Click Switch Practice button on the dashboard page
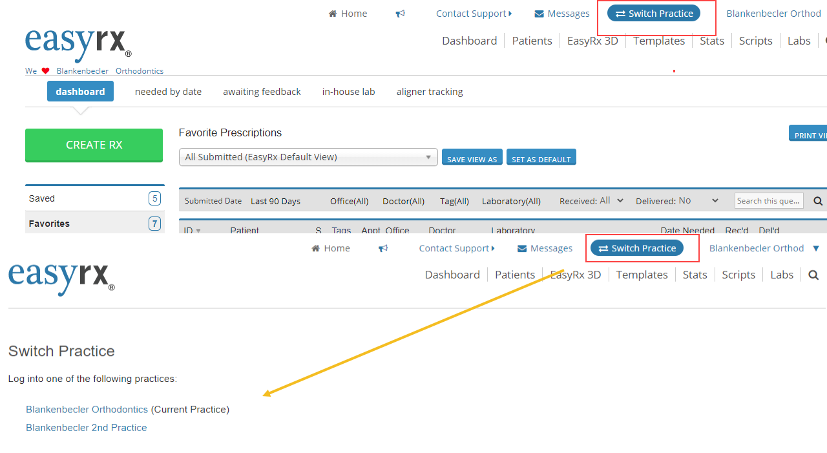This screenshot has height=453, width=827. point(654,14)
